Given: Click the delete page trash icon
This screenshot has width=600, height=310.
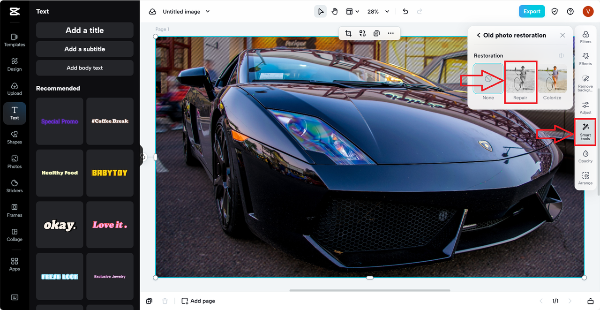Looking at the screenshot, I should (165, 301).
